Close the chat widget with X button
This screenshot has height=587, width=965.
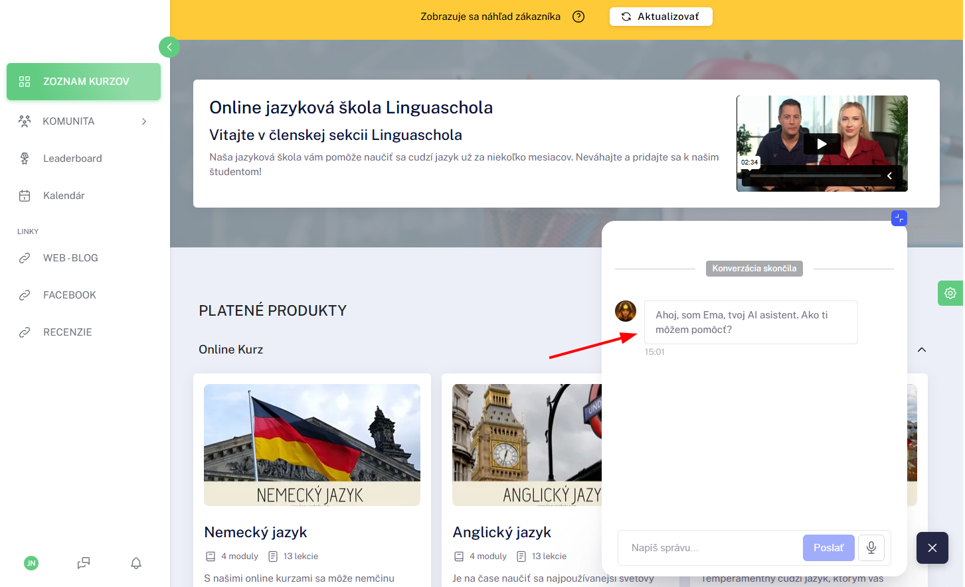tap(932, 548)
